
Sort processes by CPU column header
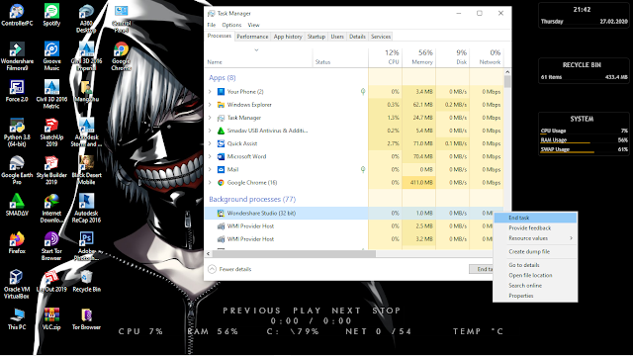click(386, 57)
